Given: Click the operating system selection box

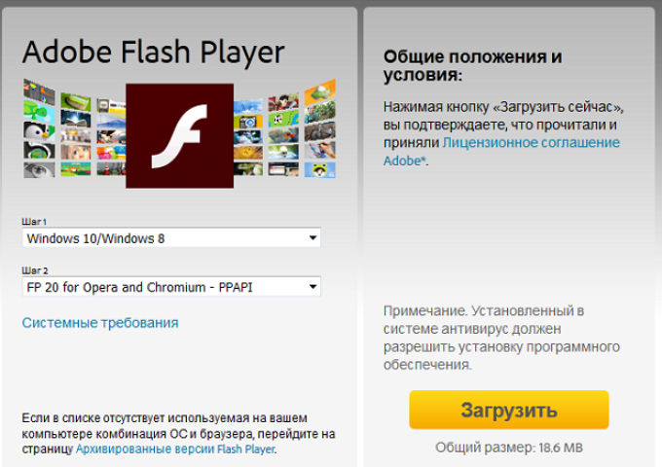Looking at the screenshot, I should (171, 238).
